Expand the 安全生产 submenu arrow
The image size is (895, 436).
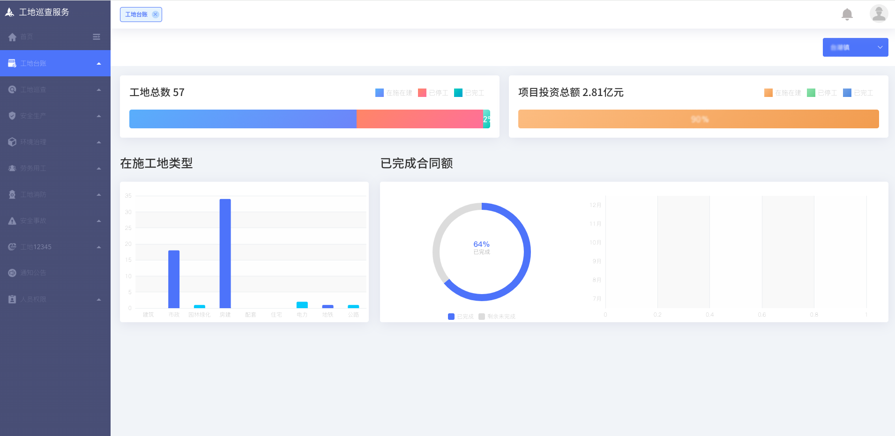pyautogui.click(x=99, y=116)
